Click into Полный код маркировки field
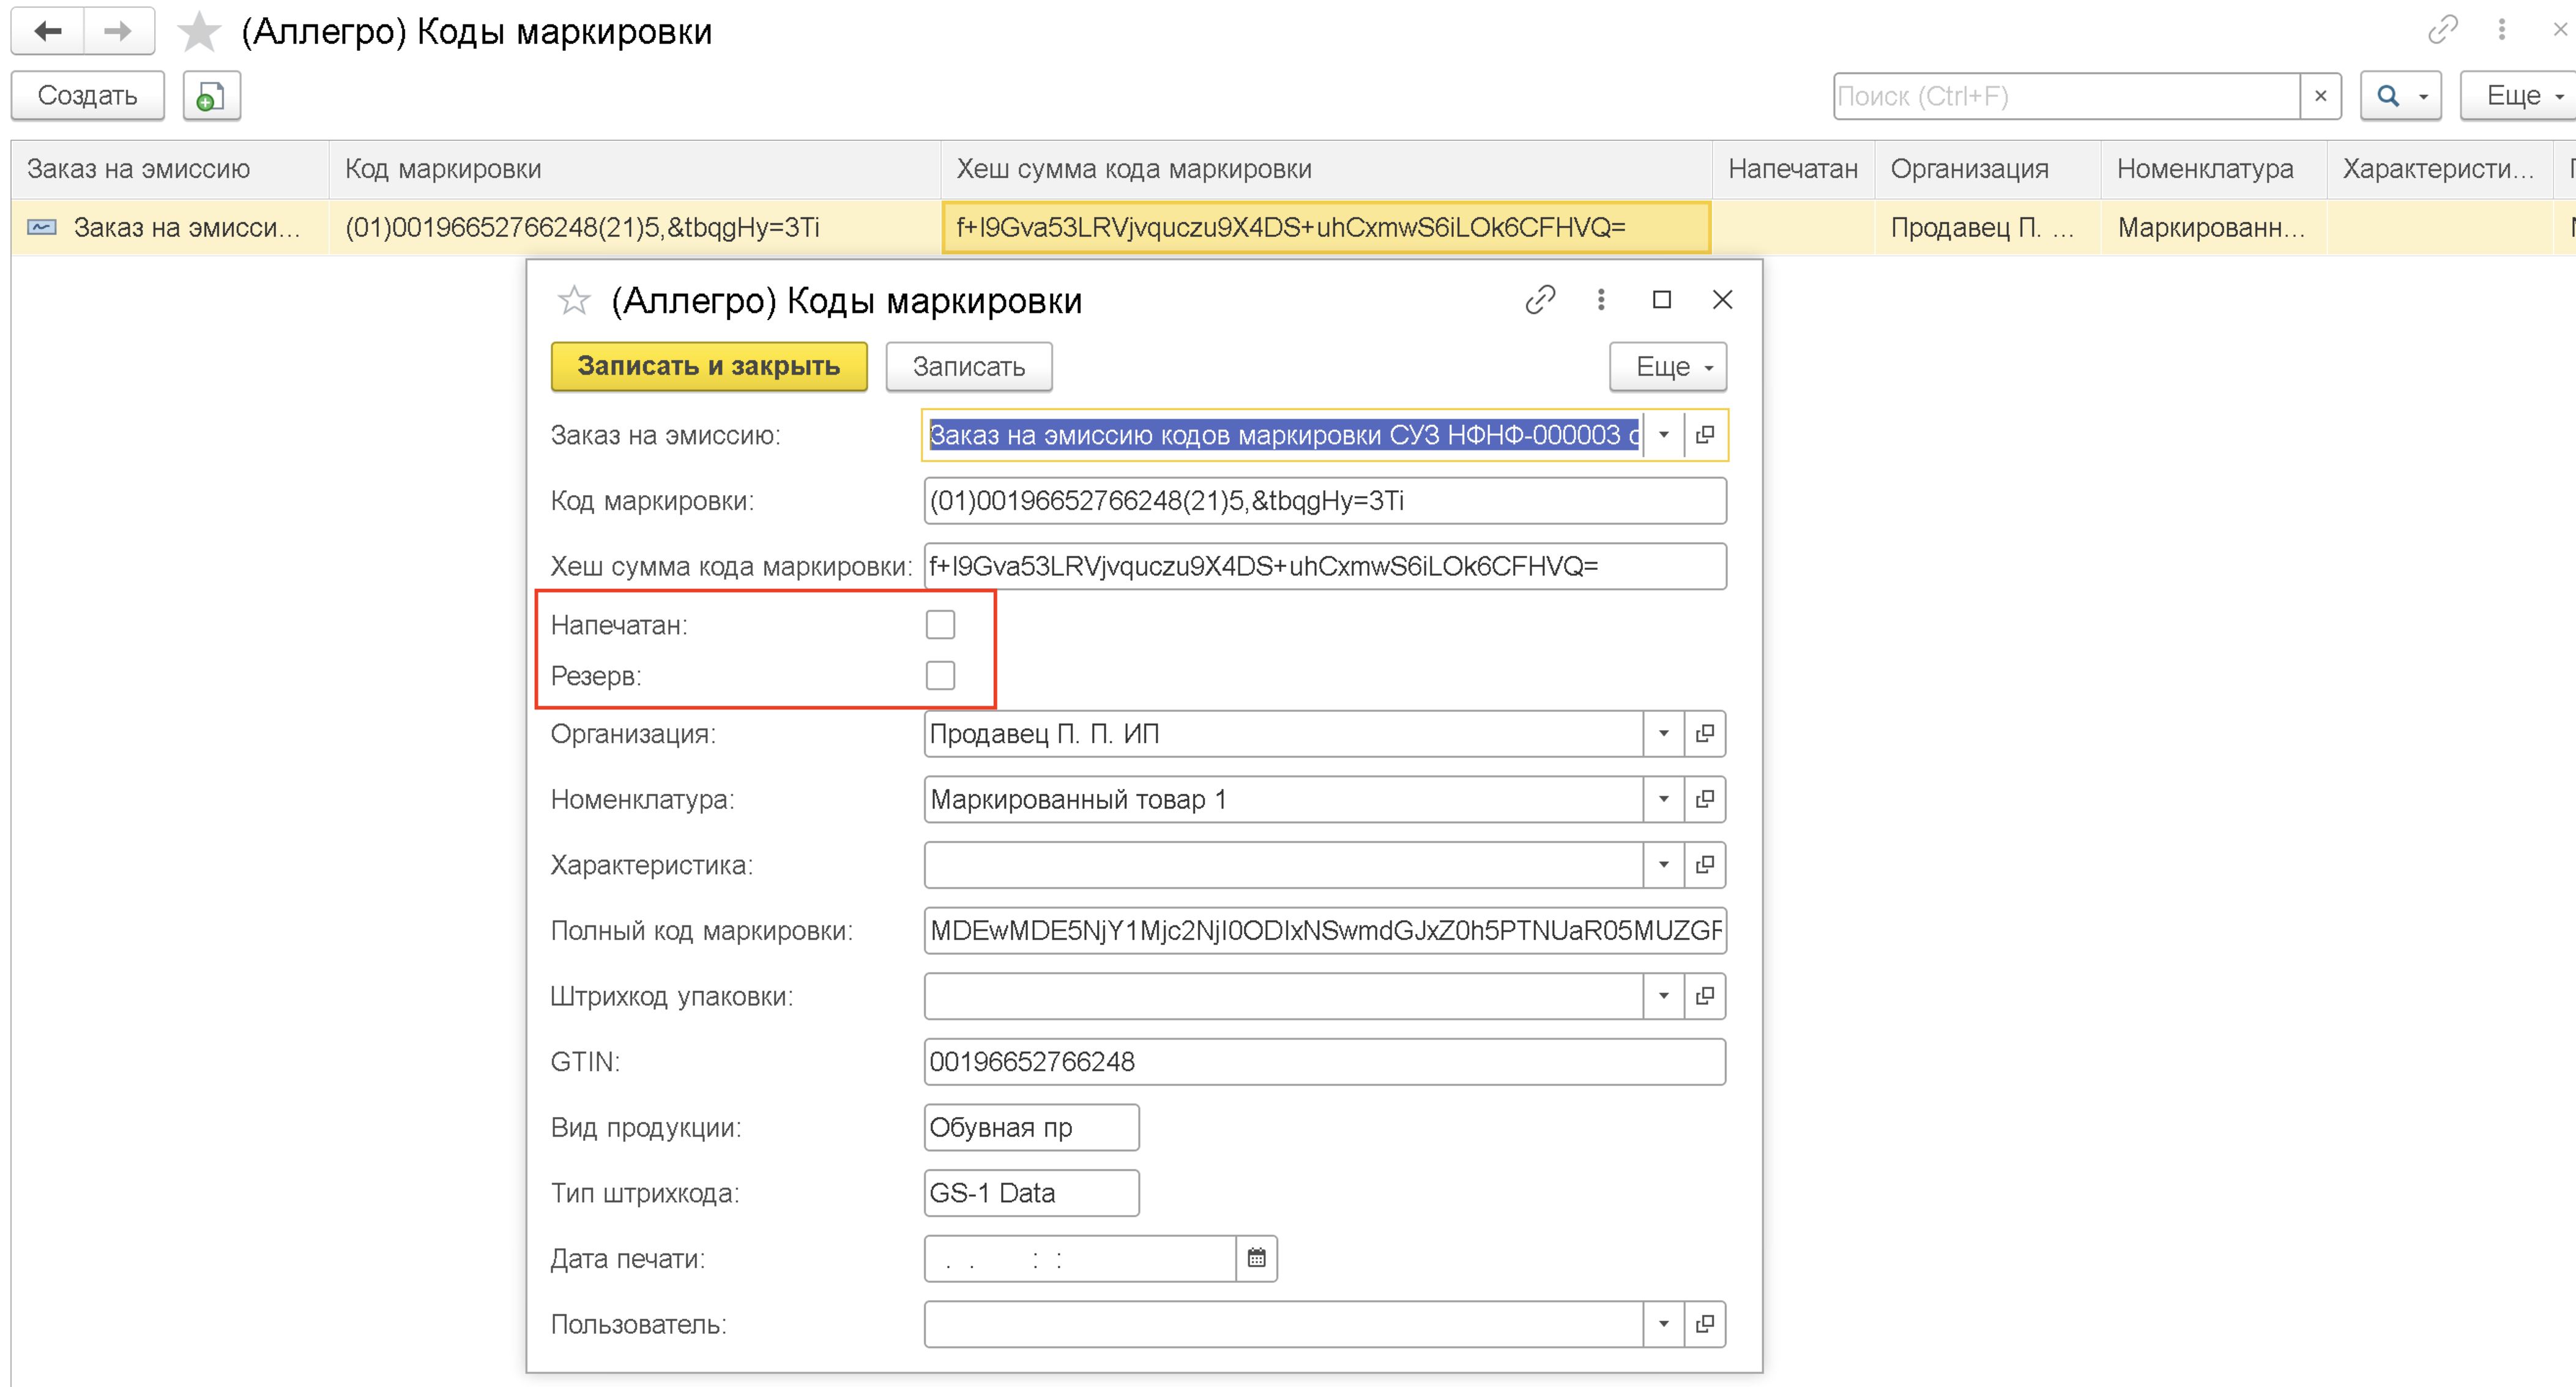The image size is (2576, 1387). click(1325, 931)
